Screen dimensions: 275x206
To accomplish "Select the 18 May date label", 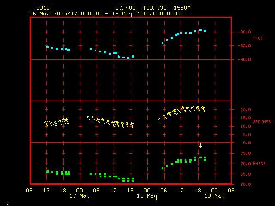I will pyautogui.click(x=147, y=197).
